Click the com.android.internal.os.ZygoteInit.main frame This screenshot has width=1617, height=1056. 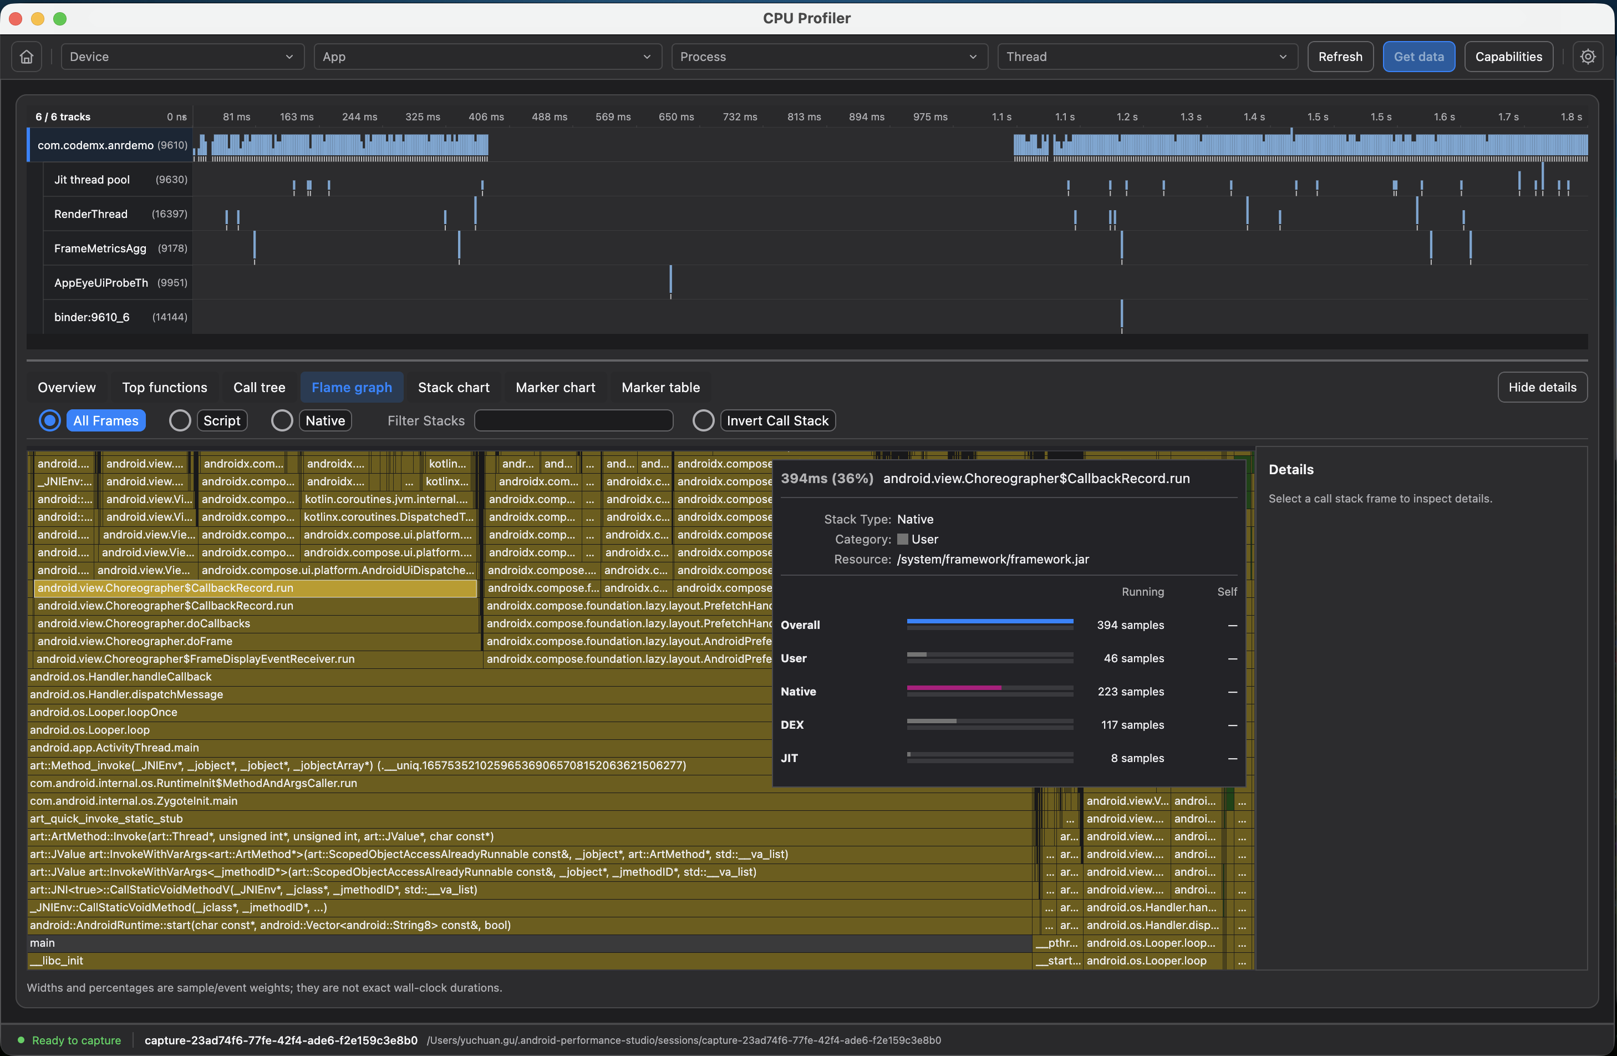(x=530, y=800)
